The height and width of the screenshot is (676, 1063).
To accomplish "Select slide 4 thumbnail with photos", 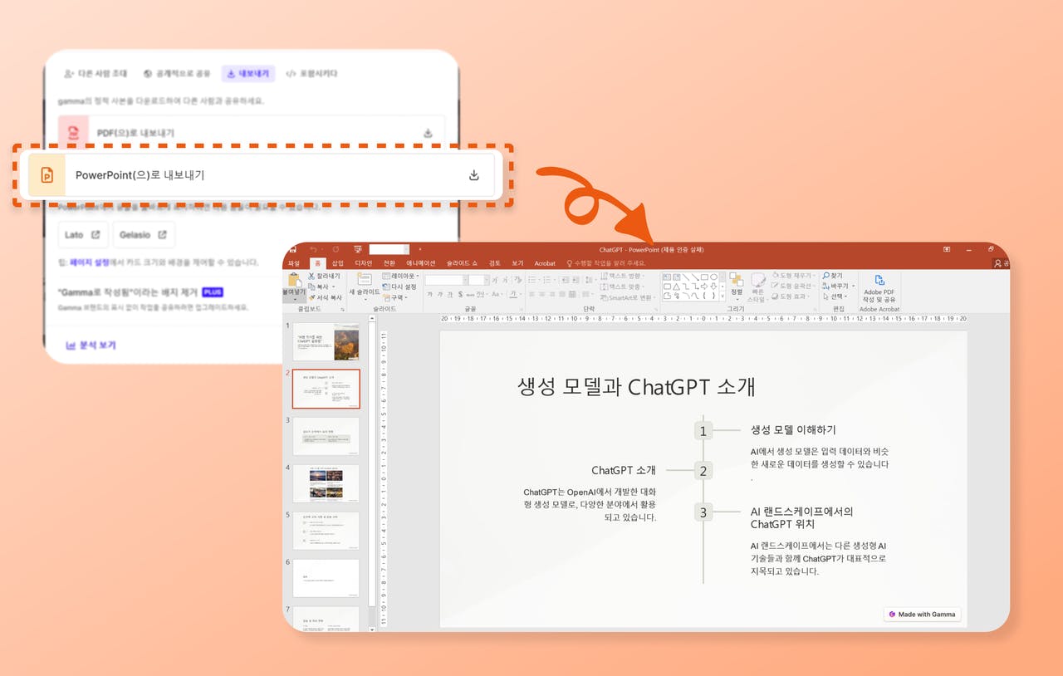I will (x=326, y=483).
